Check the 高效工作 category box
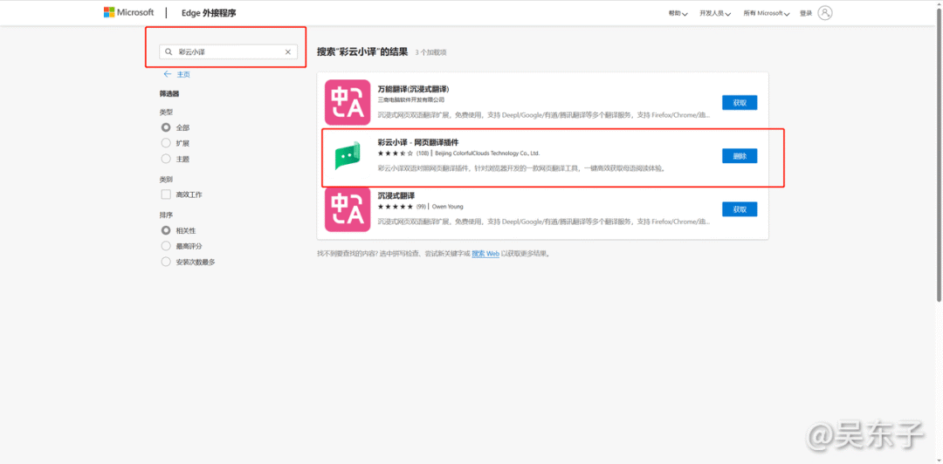The width and height of the screenshot is (943, 464). pos(166,194)
